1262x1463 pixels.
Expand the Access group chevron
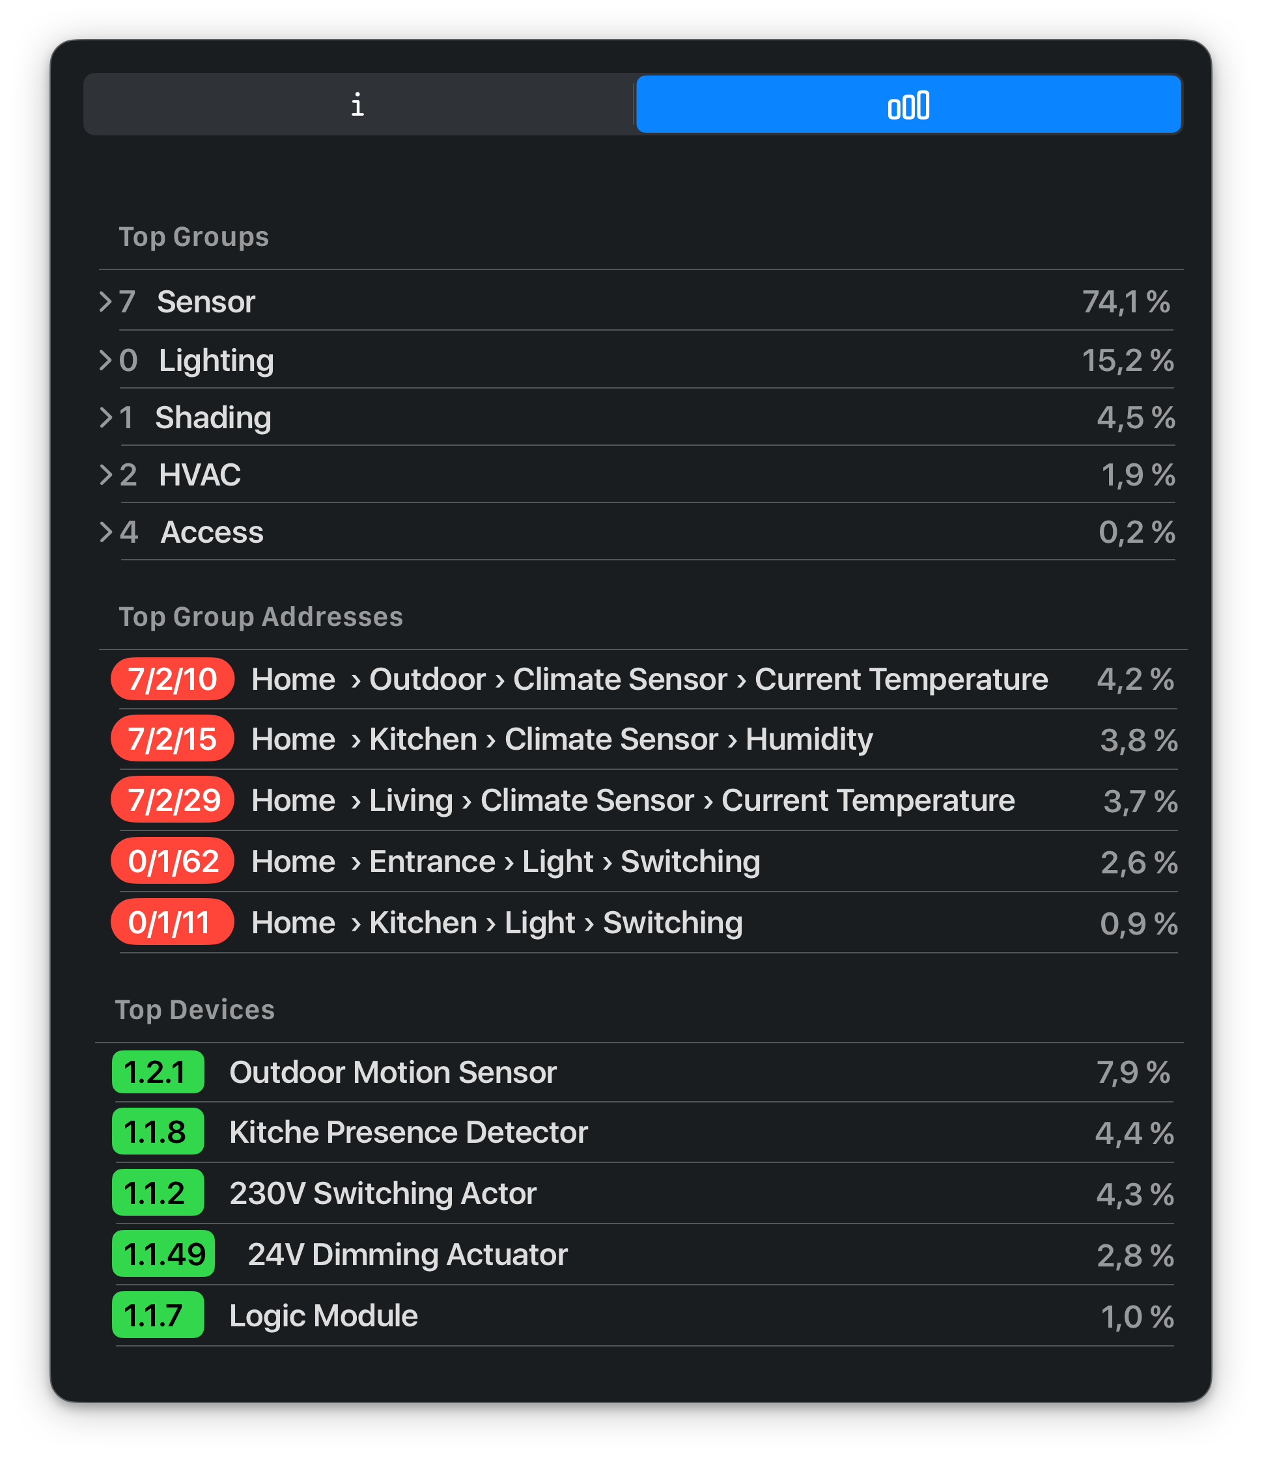(x=106, y=532)
